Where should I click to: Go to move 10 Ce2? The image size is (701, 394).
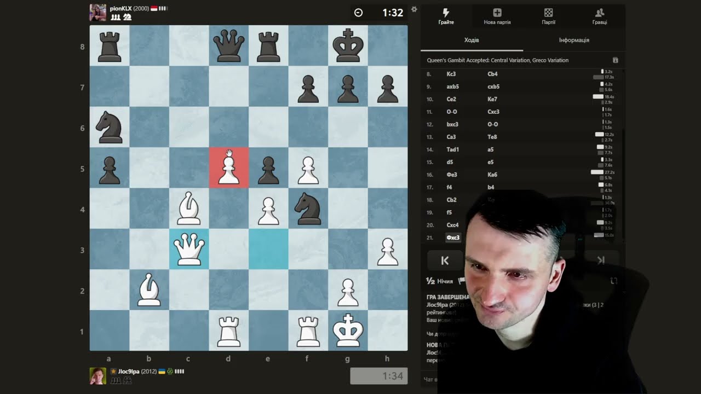451,99
